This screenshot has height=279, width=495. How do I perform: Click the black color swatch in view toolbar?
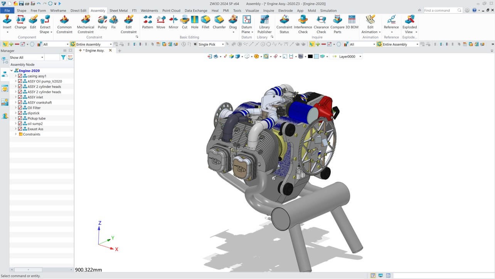[x=310, y=57]
